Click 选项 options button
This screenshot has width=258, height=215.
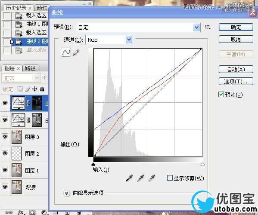coord(236,81)
